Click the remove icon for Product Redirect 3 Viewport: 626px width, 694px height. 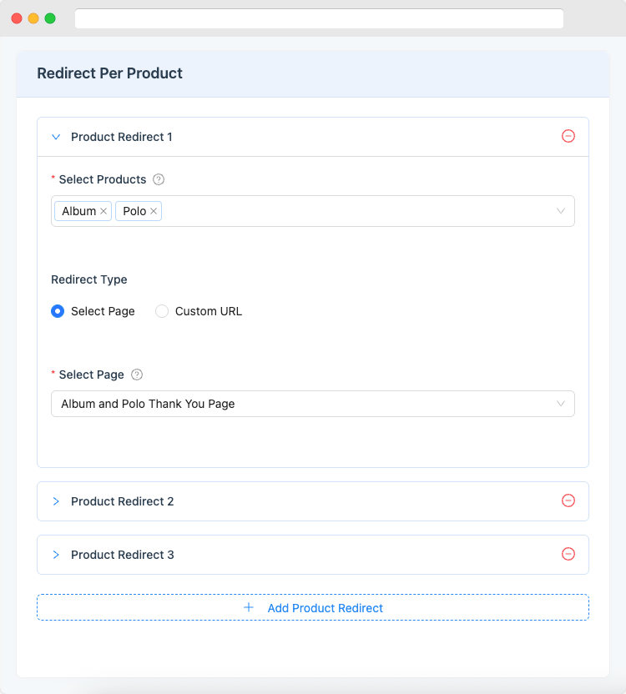[x=568, y=554]
